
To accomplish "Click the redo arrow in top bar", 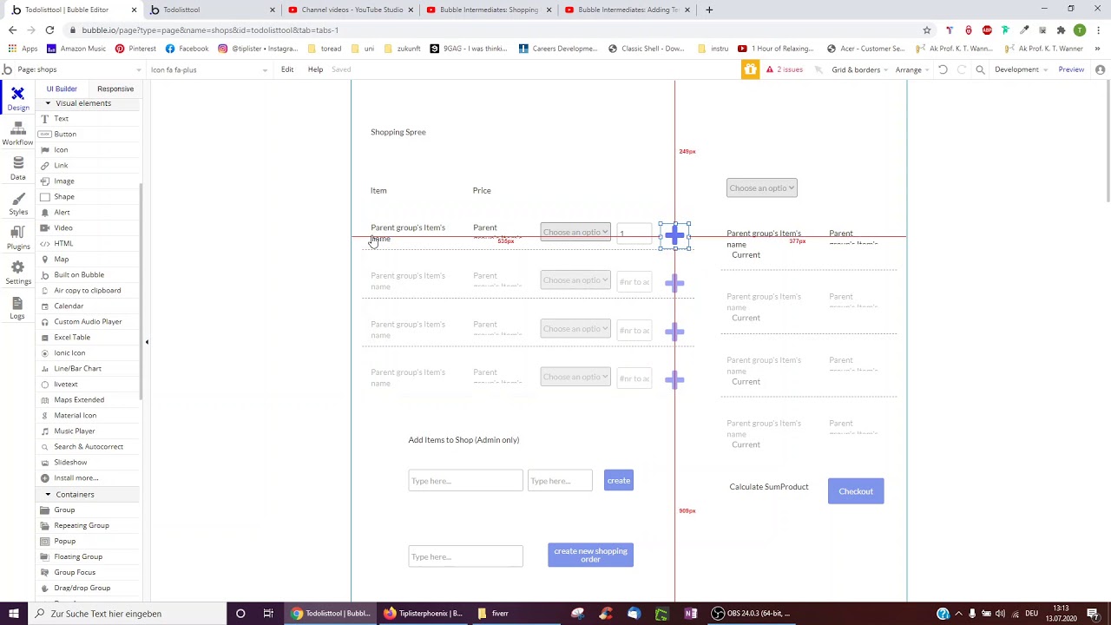I will pos(962,69).
